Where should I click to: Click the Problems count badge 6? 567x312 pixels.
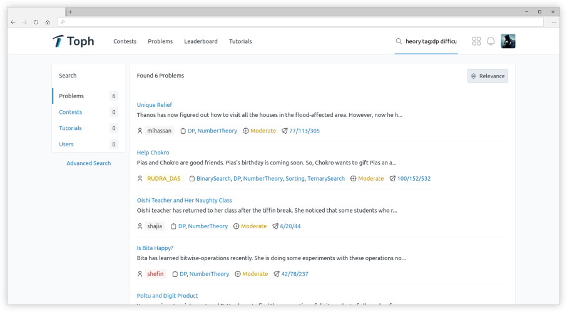[113, 96]
